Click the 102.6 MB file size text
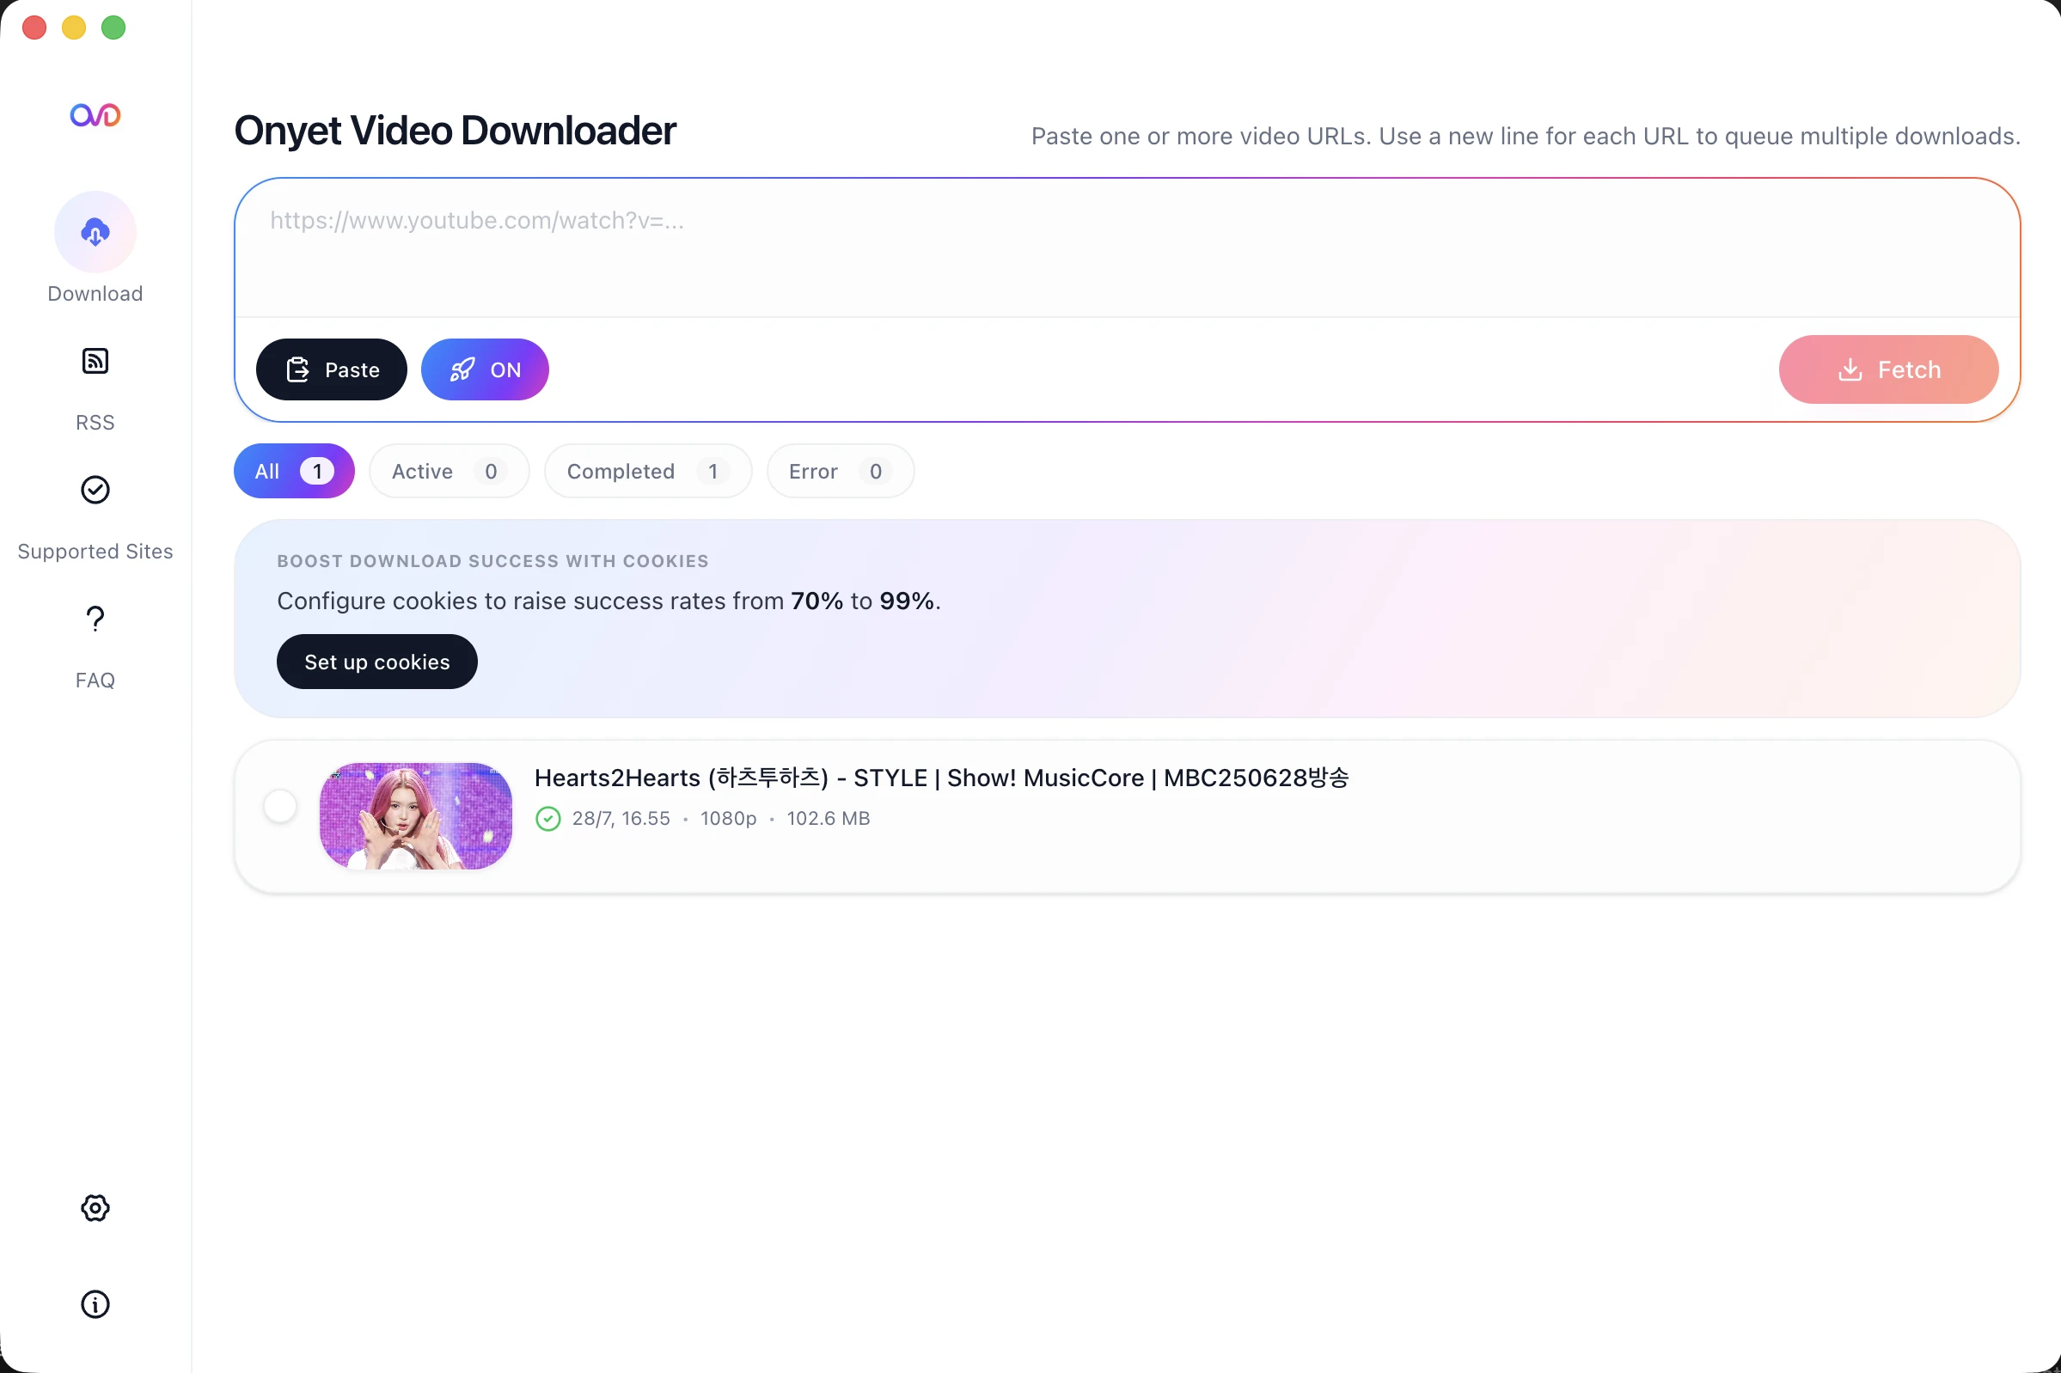 coord(829,819)
